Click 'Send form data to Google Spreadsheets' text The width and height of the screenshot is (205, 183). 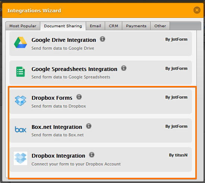tap(71, 77)
